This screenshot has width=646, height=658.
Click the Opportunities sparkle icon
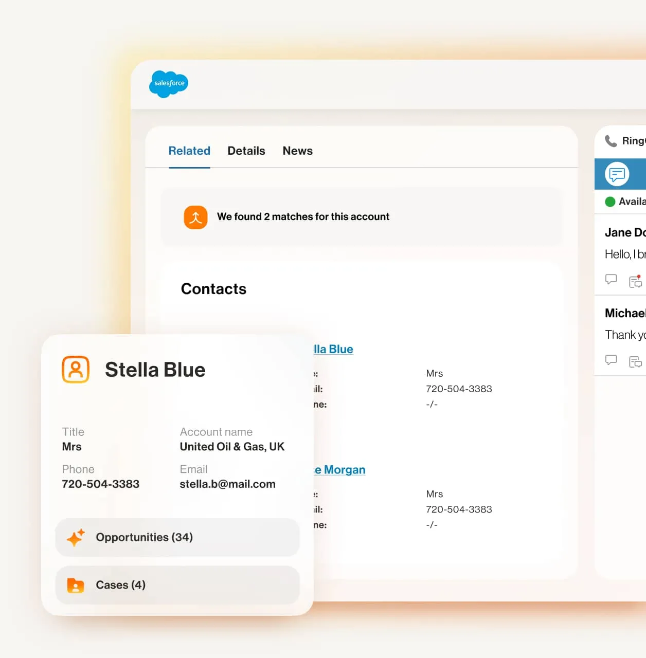[76, 537]
